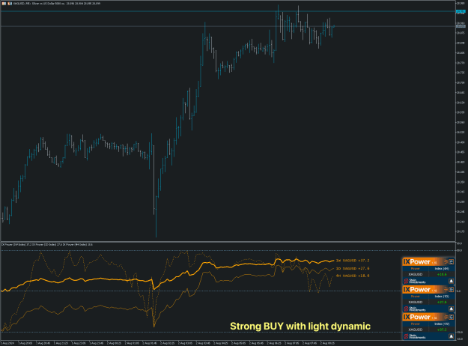Select the XAGUSD row in the 4H panel
This screenshot has width=468, height=346.
[428, 274]
